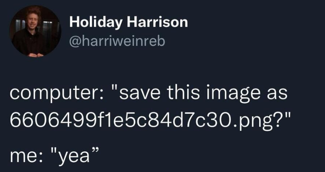Click the word "Holiday" in the display name
Screen dimensions: 325x172
(x=96, y=23)
